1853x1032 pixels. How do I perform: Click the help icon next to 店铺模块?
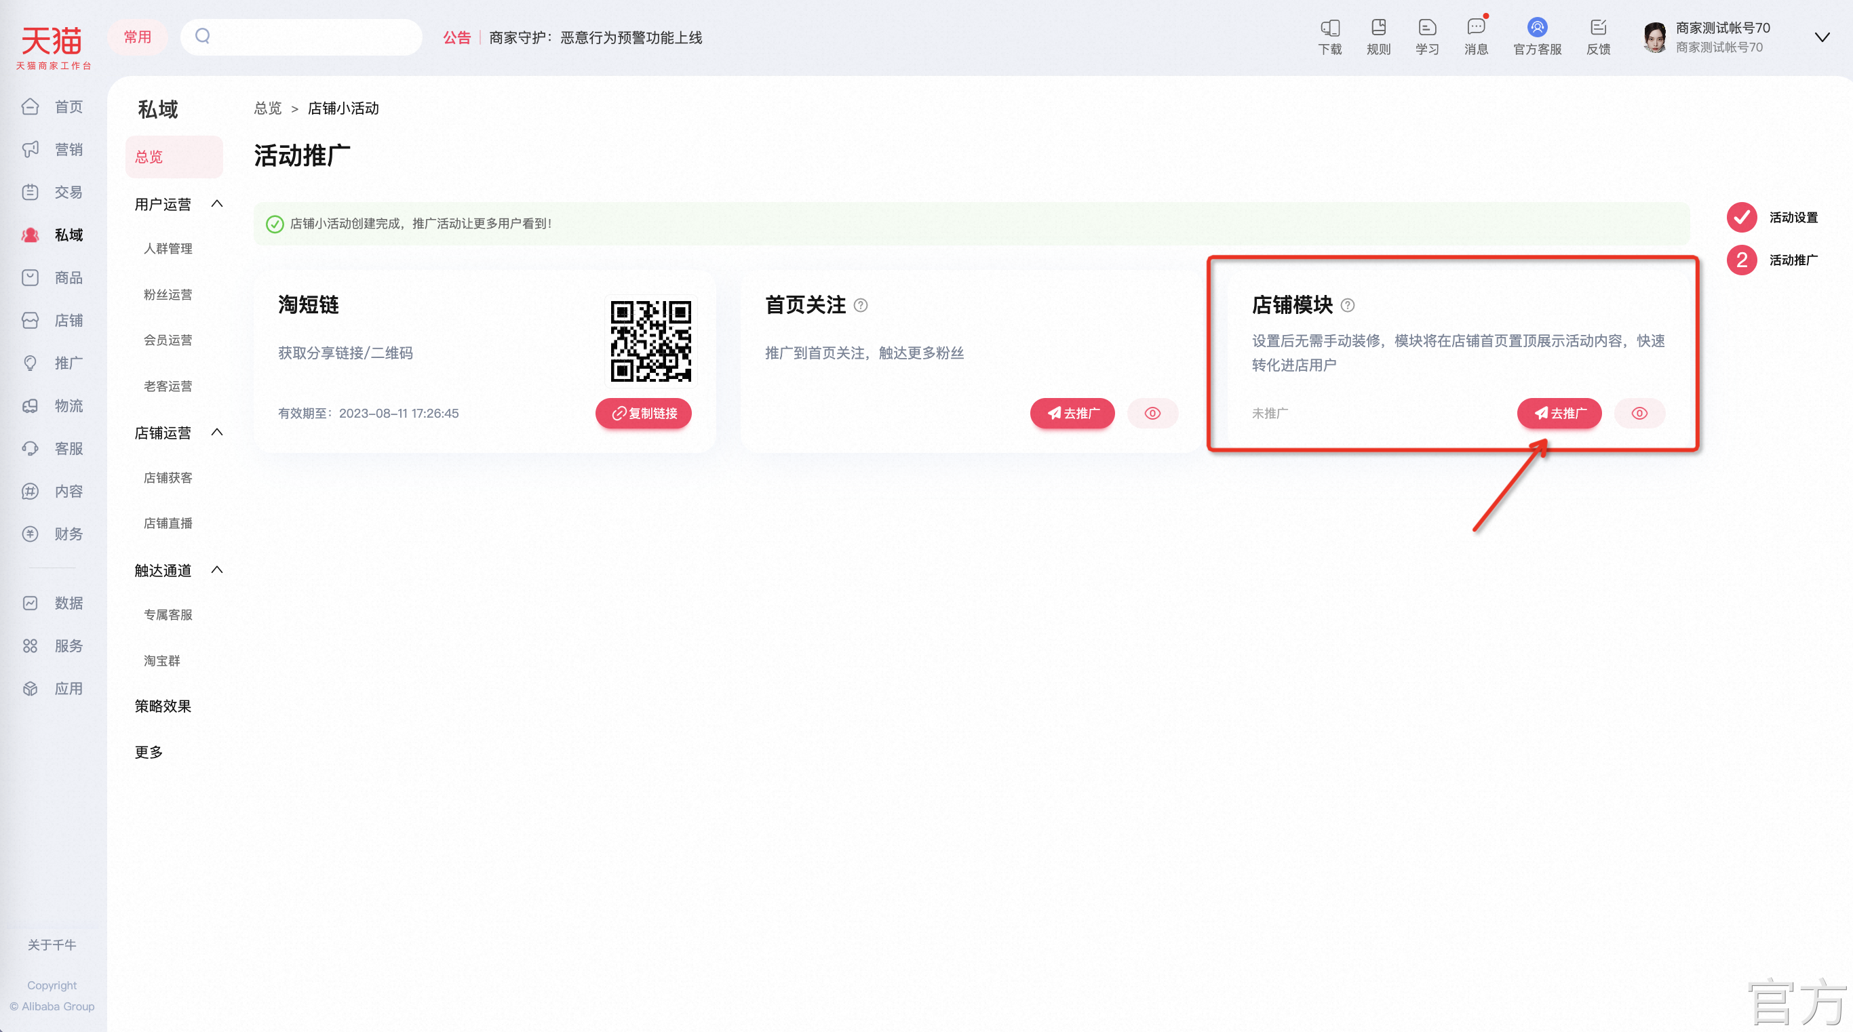coord(1347,305)
